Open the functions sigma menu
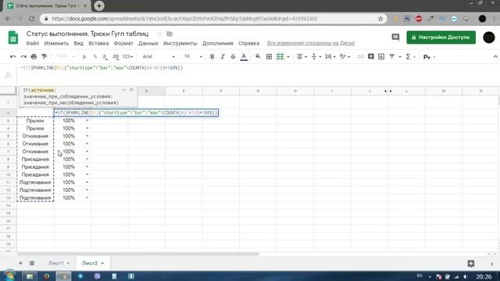Viewport: 500px width, 281px height. coord(408,57)
